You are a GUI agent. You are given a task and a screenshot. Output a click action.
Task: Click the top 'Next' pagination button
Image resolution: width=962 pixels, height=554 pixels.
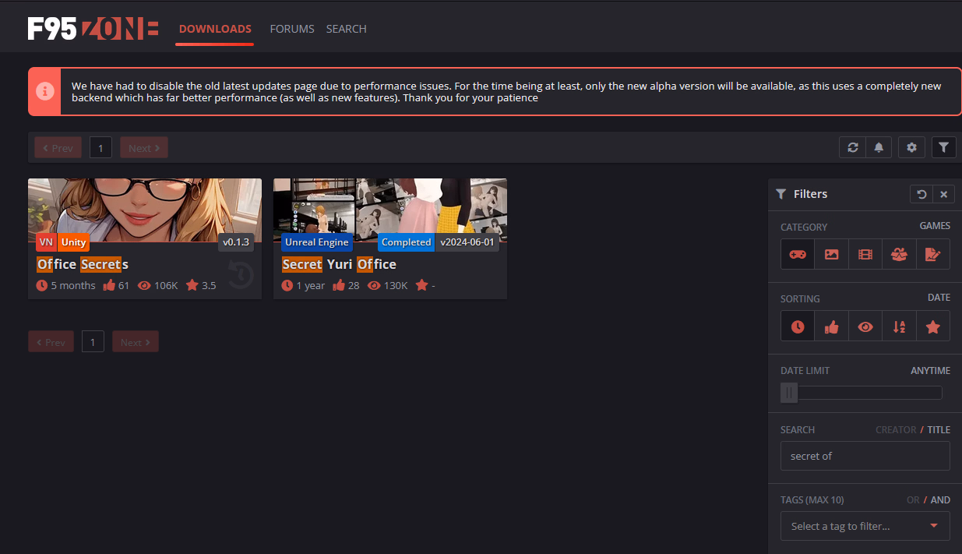143,148
